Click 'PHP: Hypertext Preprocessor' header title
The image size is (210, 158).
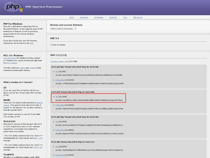pos(44,7)
